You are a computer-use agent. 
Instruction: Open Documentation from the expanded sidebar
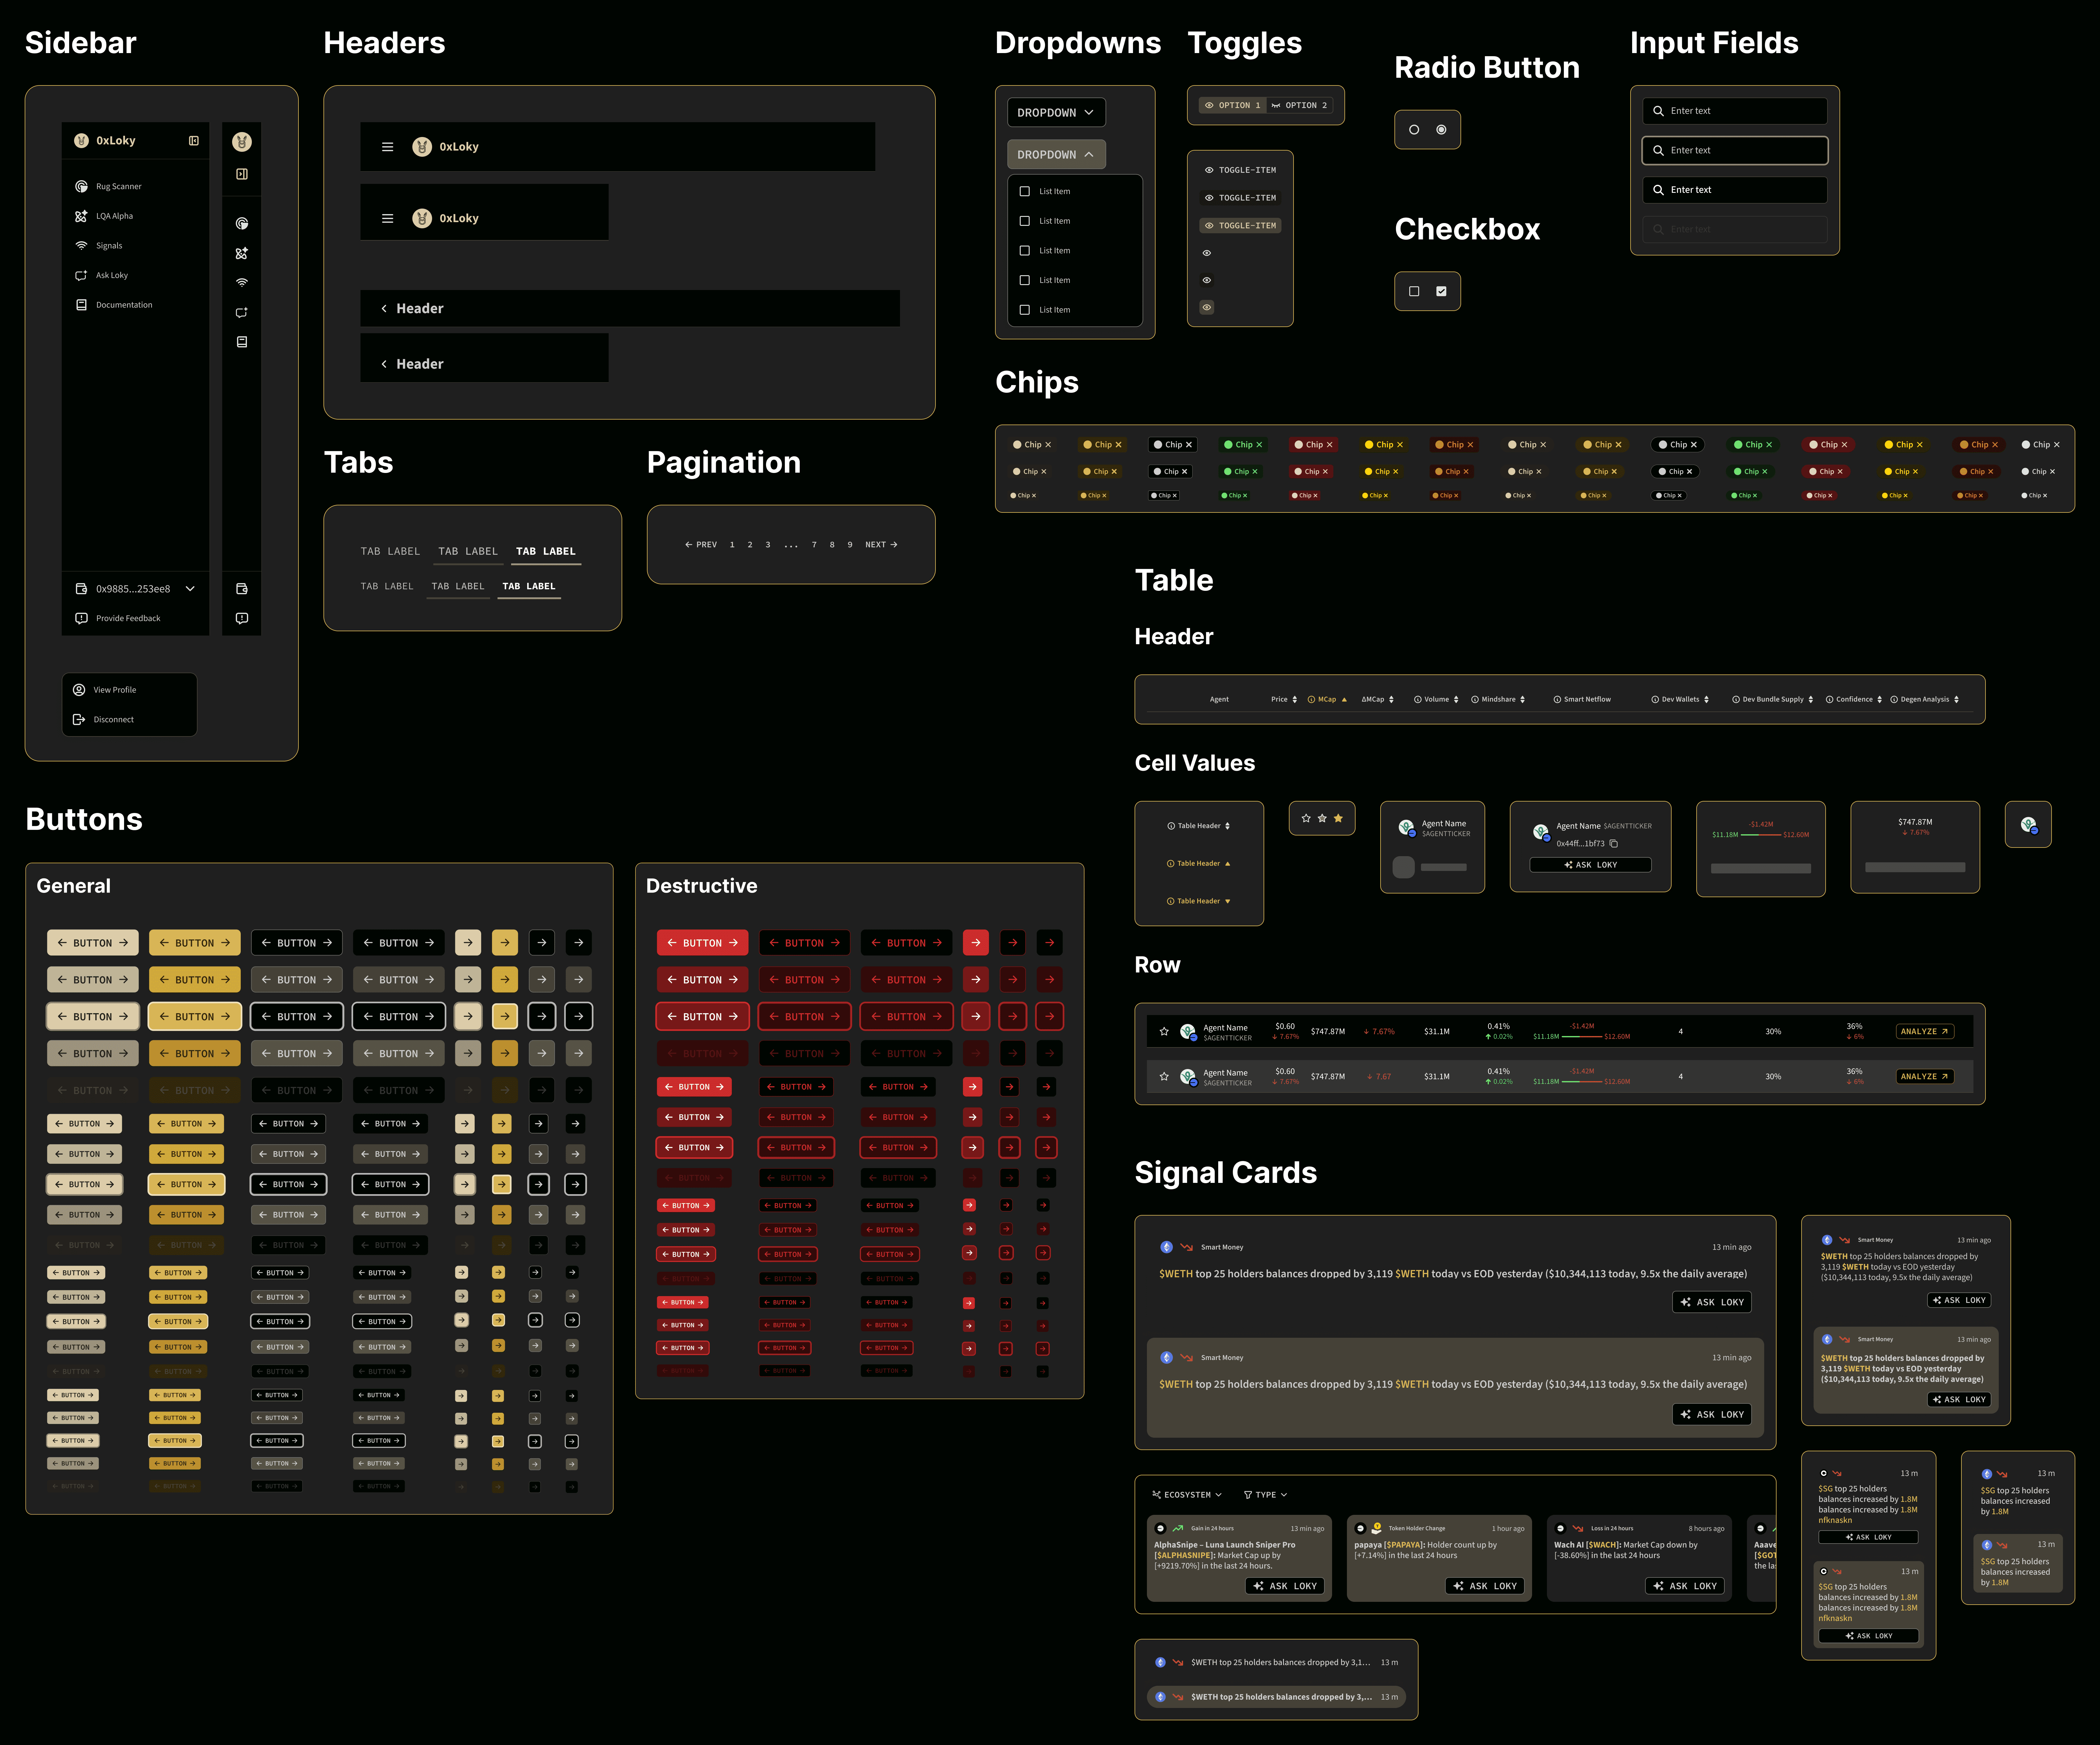point(124,305)
